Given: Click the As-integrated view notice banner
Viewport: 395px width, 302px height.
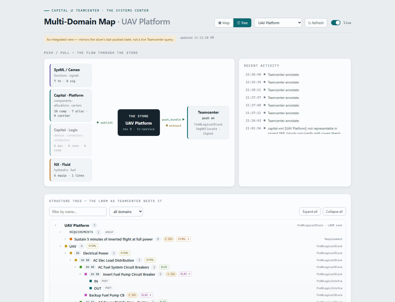Looking at the screenshot, I should point(110,40).
